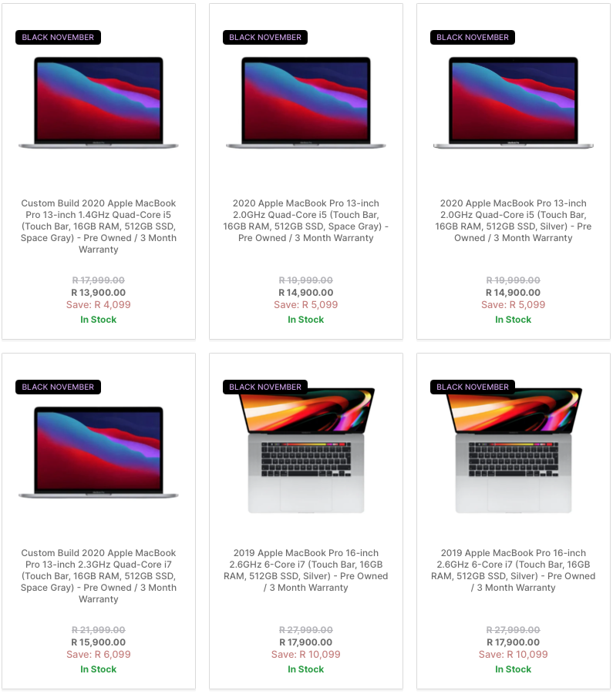The width and height of the screenshot is (613, 694).
Task: Click the middle-column 16-inch 2.6GHz 6-Core i7 title
Action: 305,570
